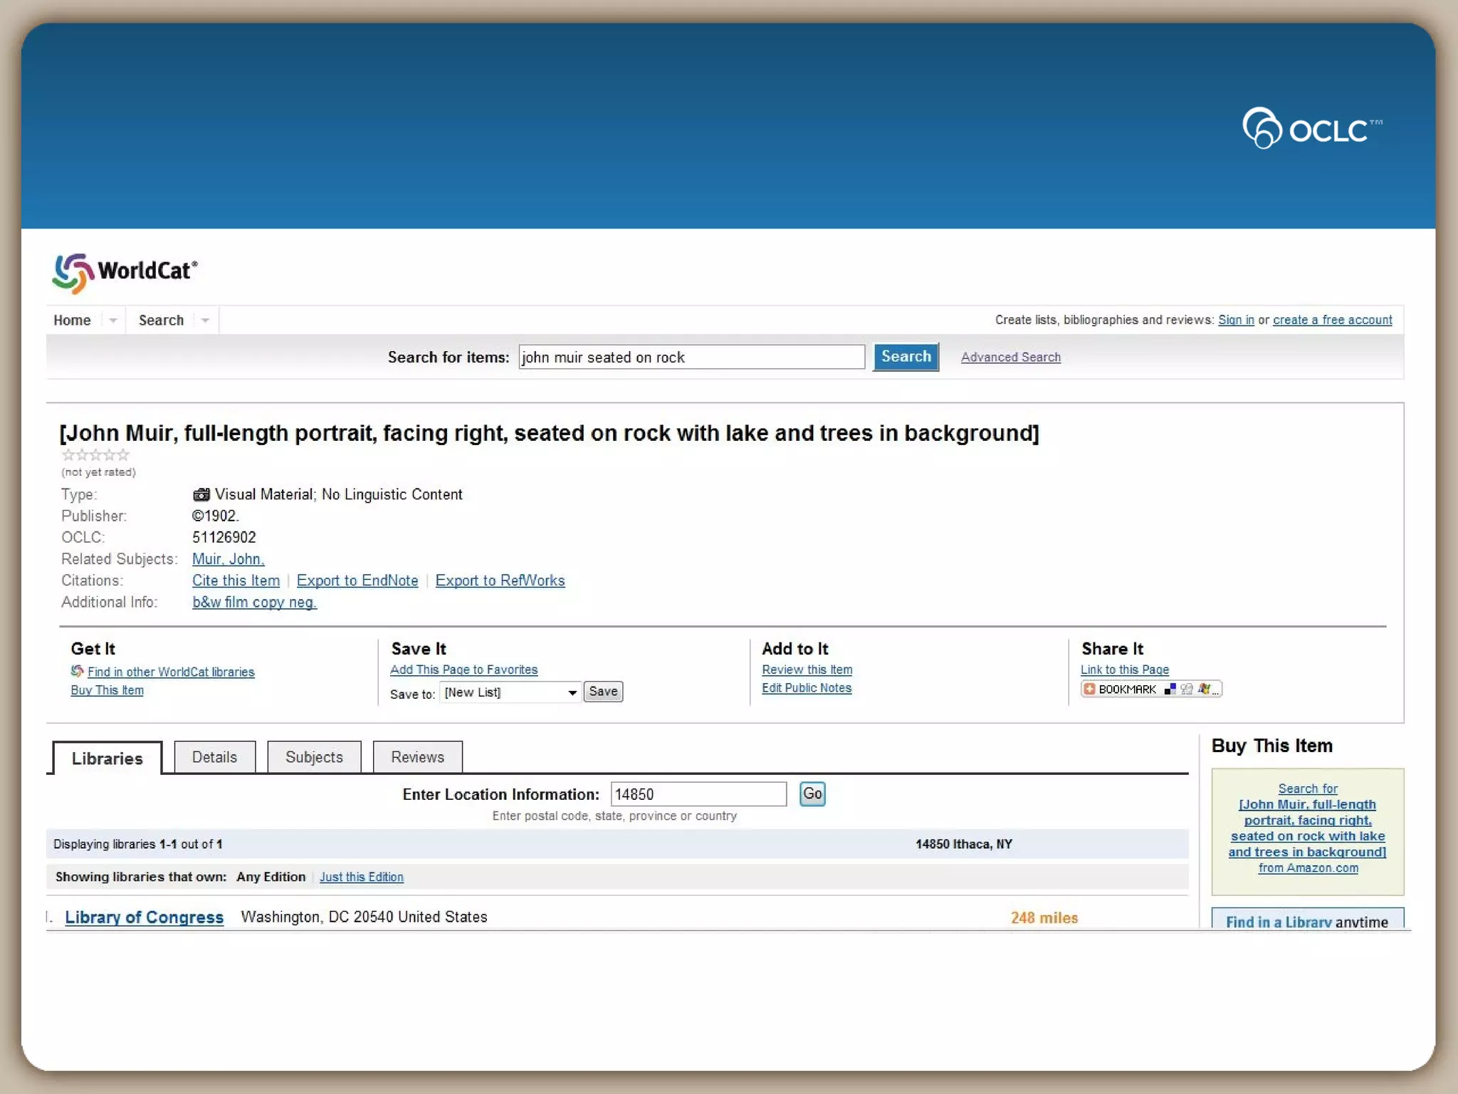This screenshot has height=1094, width=1458.
Task: Click the Windows Live bookmark icon
Action: point(1204,689)
